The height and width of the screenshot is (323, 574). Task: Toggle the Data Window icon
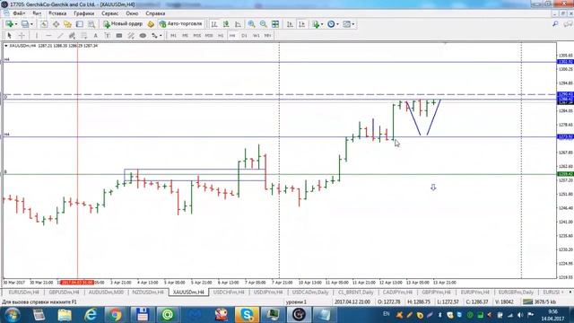[56, 24]
